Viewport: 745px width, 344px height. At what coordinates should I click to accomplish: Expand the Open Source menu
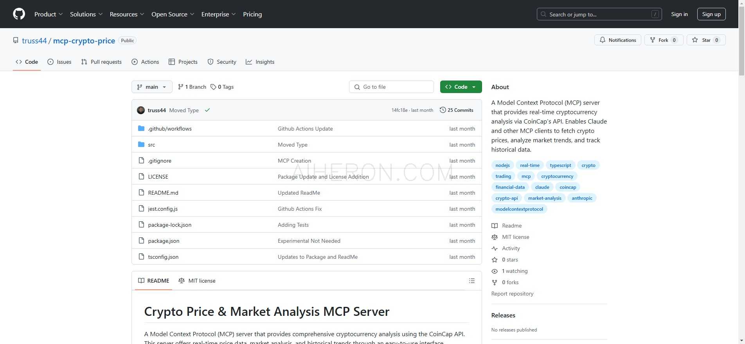(173, 14)
